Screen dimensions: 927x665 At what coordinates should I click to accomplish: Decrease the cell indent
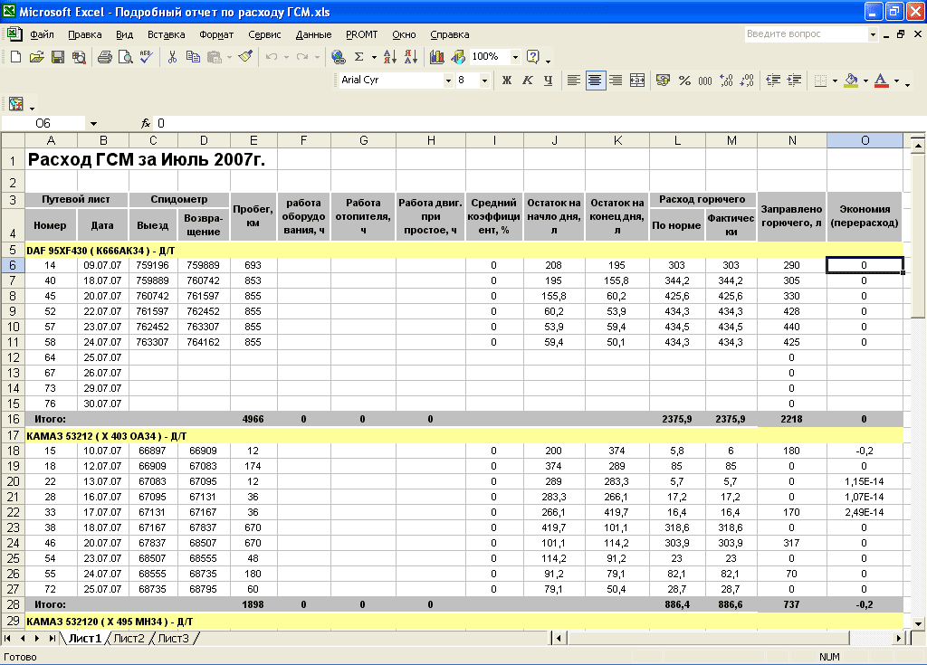(x=773, y=81)
